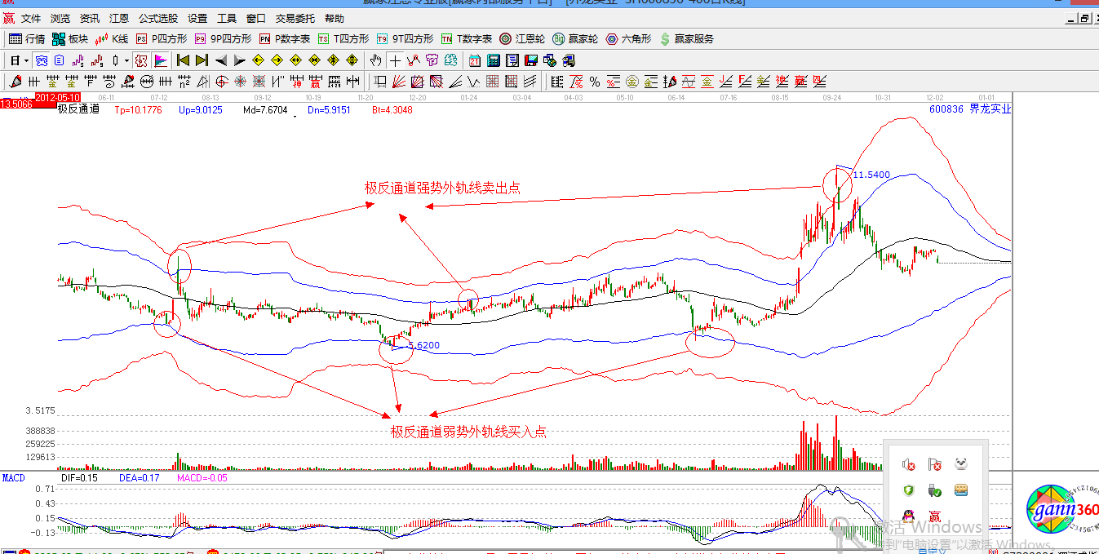This screenshot has width=1099, height=554.
Task: Save using the floppy disk icon
Action: pos(531,60)
